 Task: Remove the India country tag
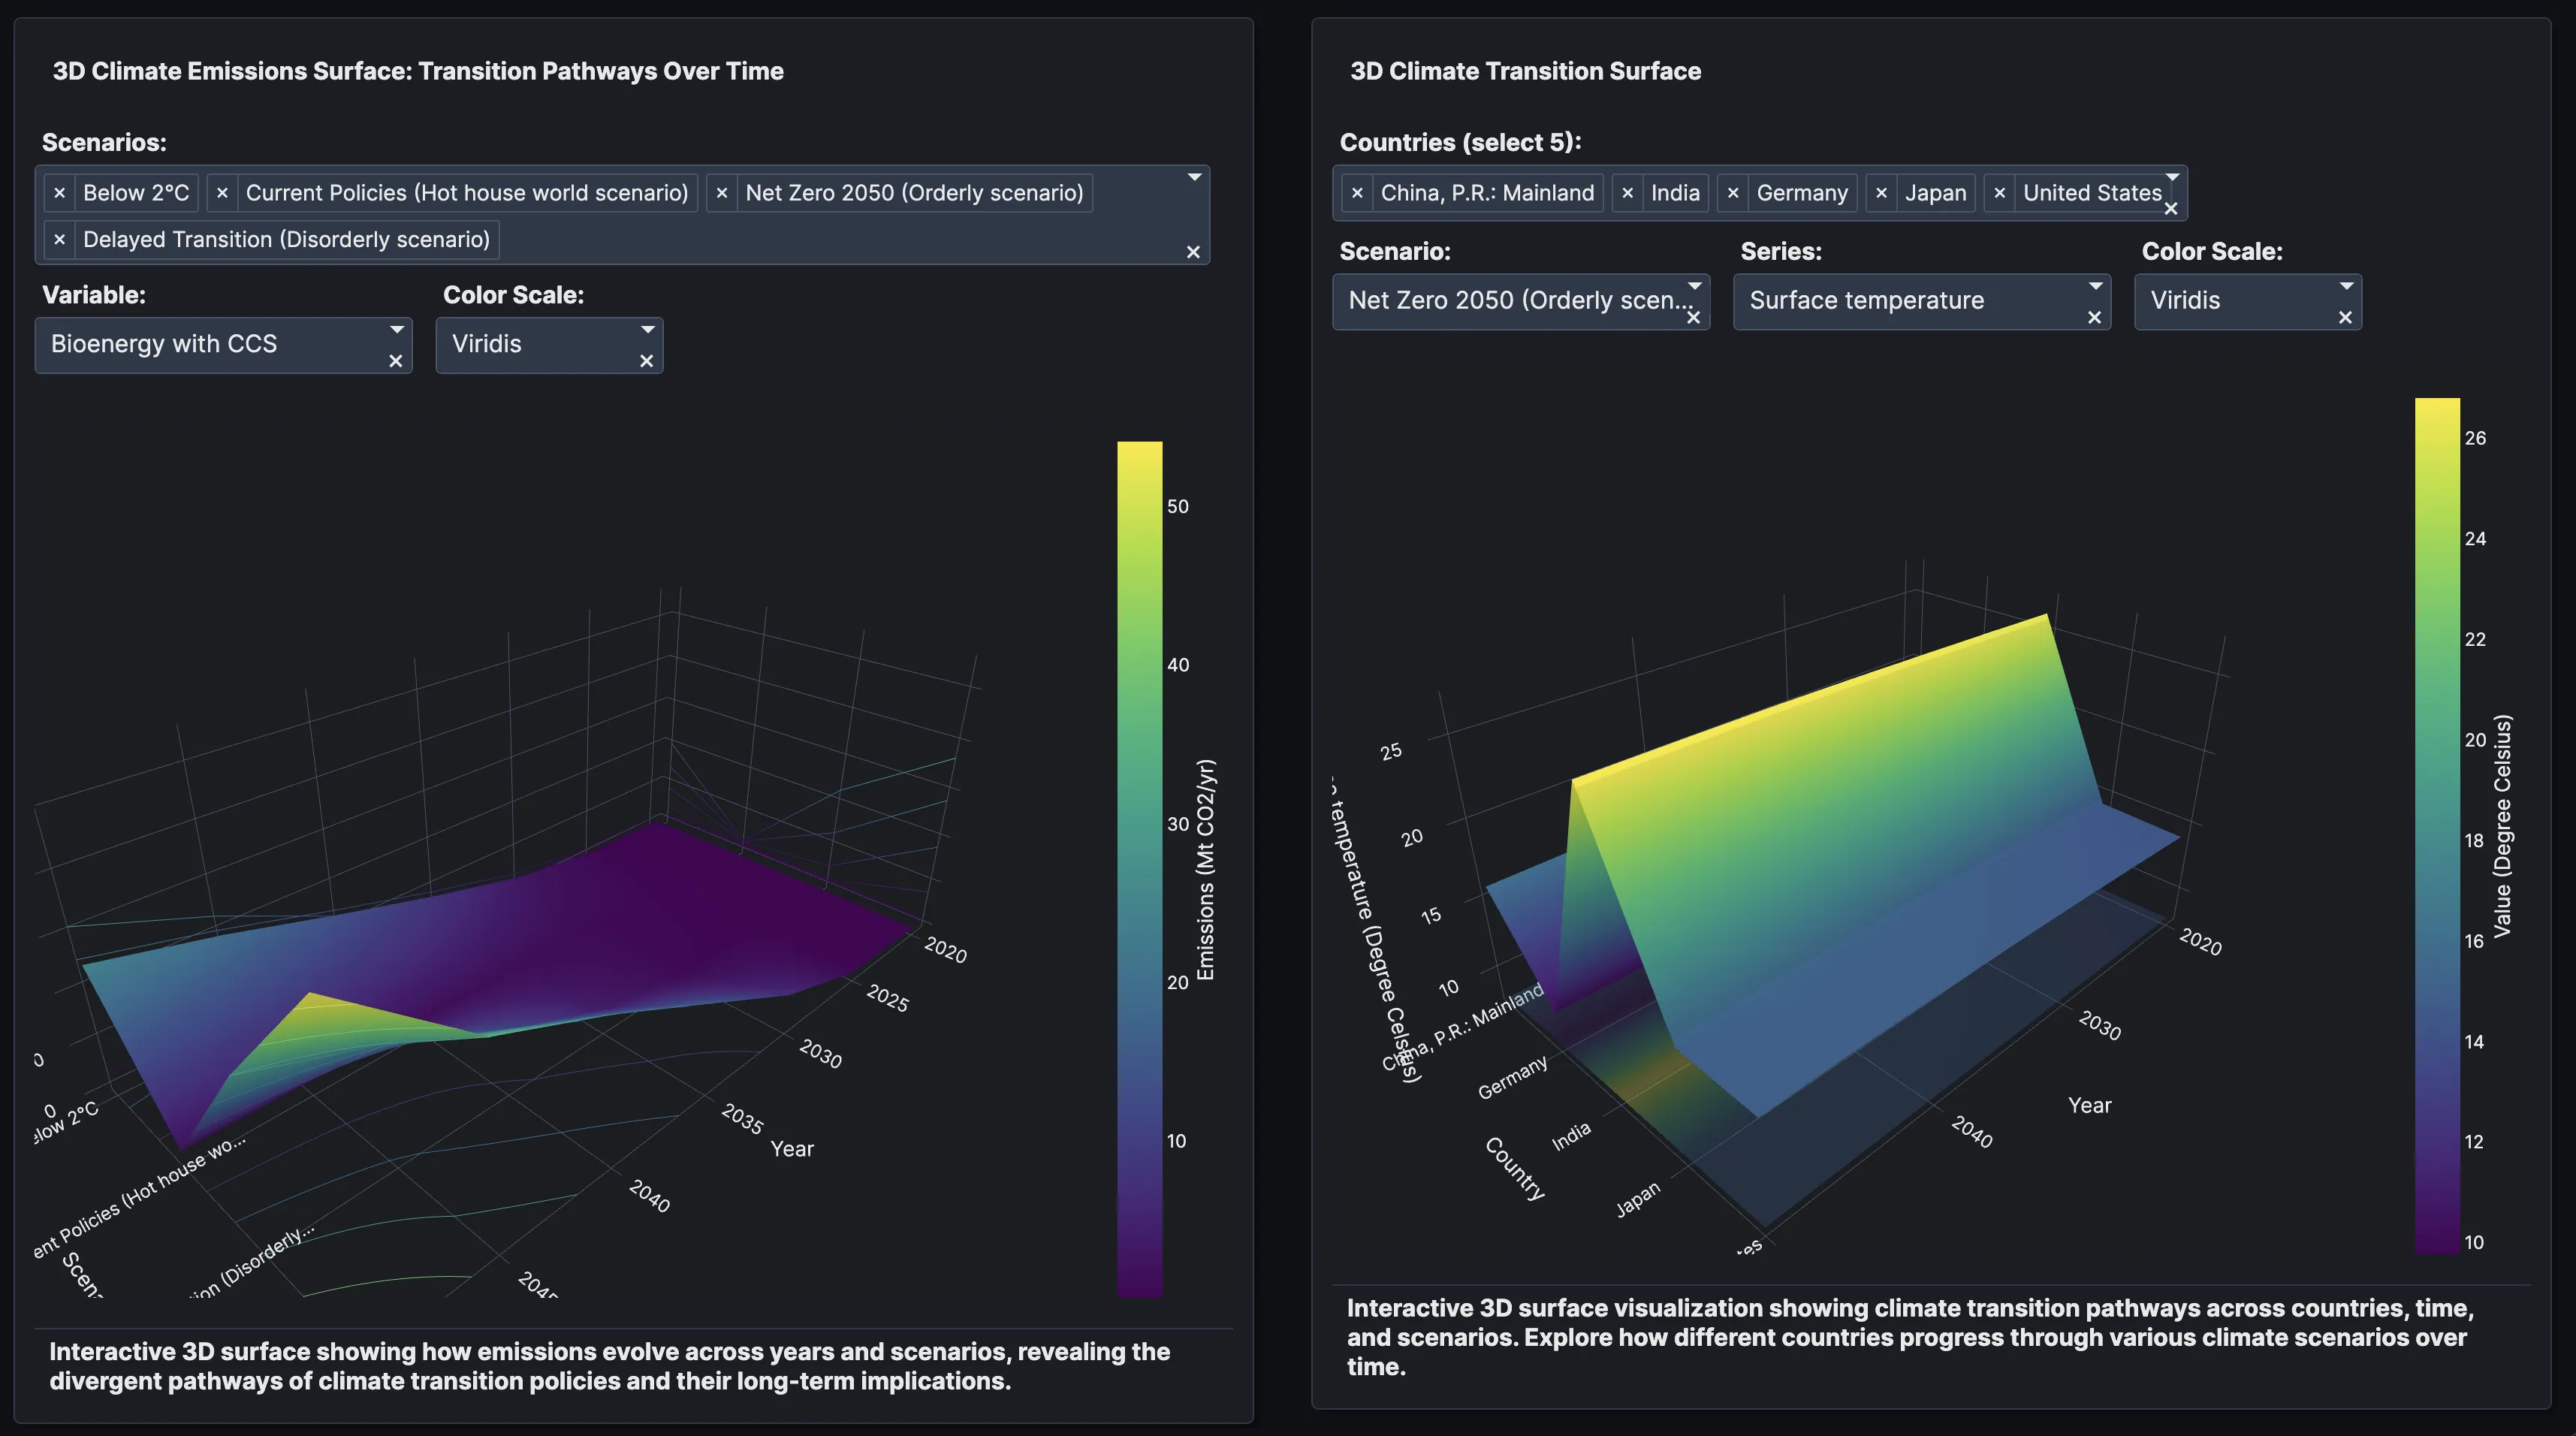click(x=1628, y=193)
